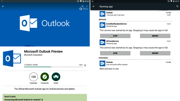This screenshot has height=101, width=180.
Task: Tap the ACCoreService icon
Action: [x=102, y=42]
